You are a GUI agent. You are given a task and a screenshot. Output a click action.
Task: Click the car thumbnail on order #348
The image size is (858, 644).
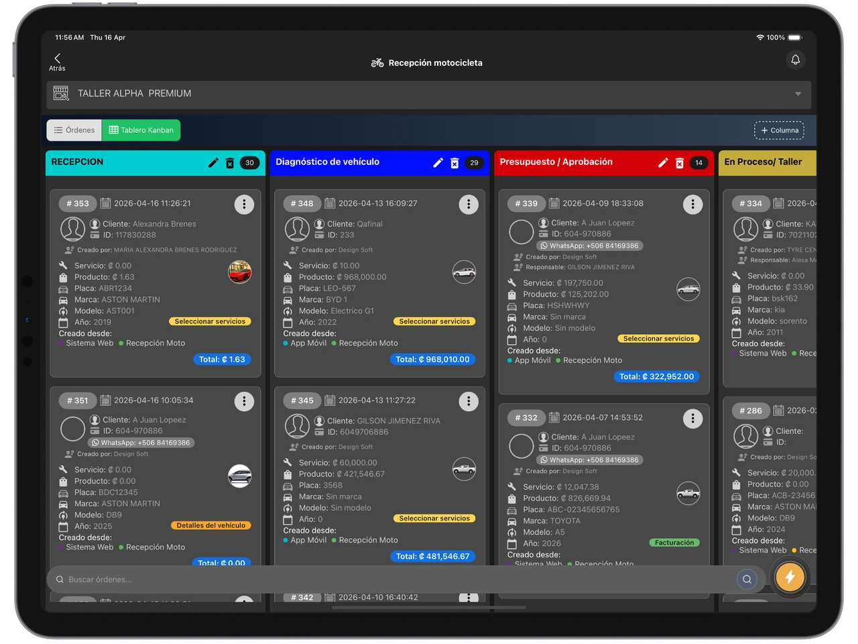coord(464,272)
